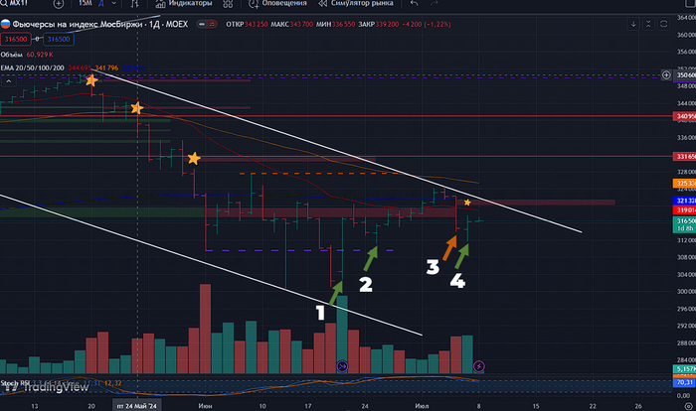Screen dimensions: 696x411
Task: Click the blue 316500 buy price button
Action: tap(59, 39)
